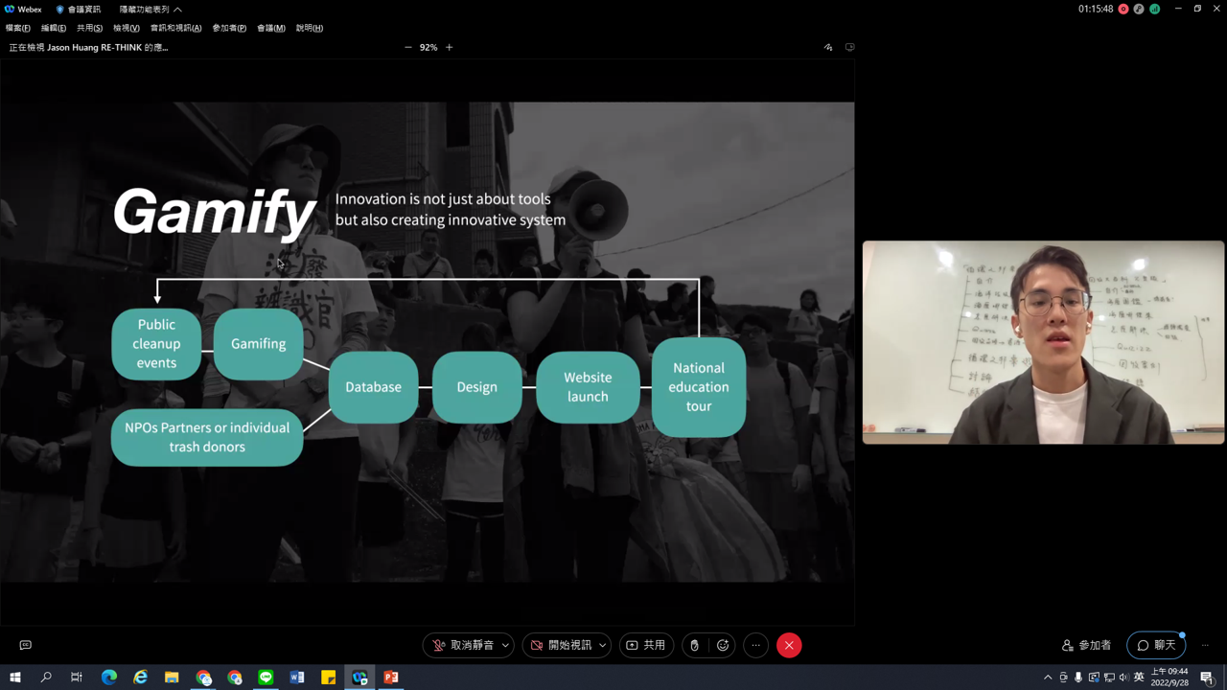This screenshot has width=1227, height=690.
Task: Click the red recording indicator icon
Action: coord(1123,9)
